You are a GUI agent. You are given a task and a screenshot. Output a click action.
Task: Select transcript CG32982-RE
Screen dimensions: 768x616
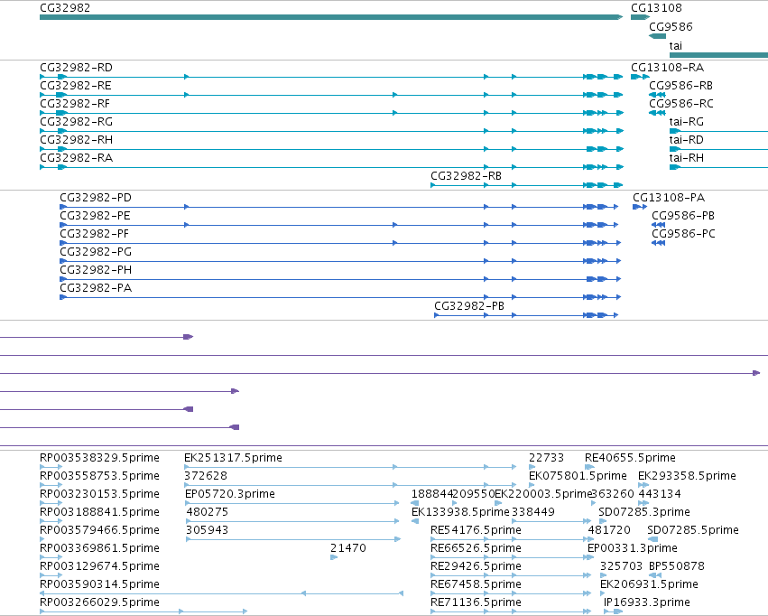click(76, 86)
